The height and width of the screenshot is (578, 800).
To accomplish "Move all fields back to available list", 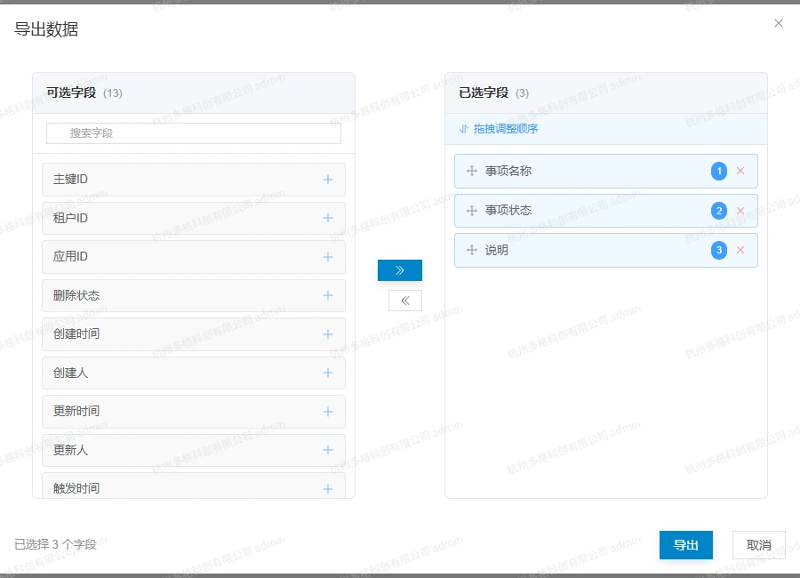I will pyautogui.click(x=405, y=301).
